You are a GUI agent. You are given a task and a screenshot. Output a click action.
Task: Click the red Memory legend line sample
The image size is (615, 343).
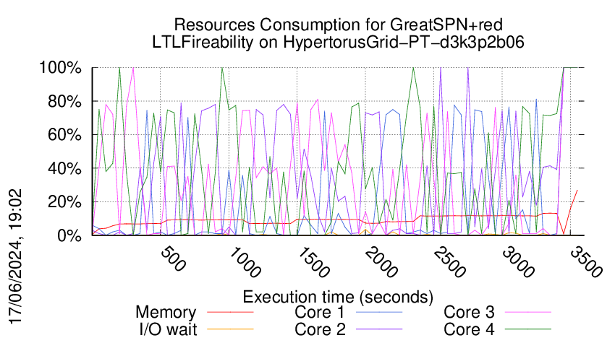pyautogui.click(x=230, y=312)
